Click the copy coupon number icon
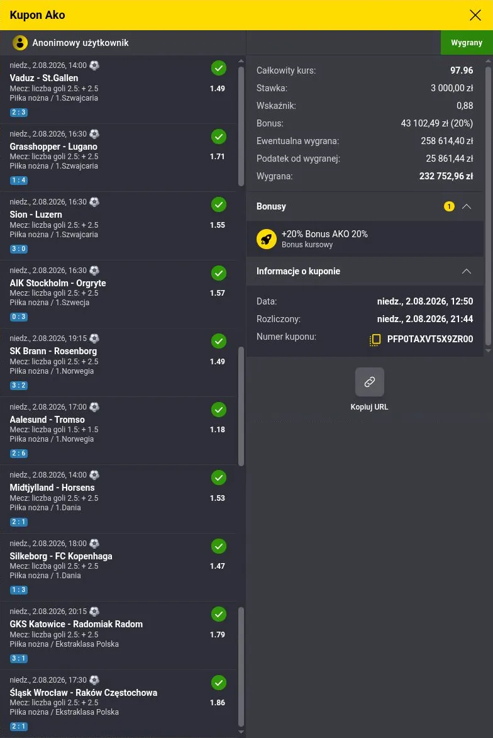Screen dimensions: 493x738 [x=375, y=339]
